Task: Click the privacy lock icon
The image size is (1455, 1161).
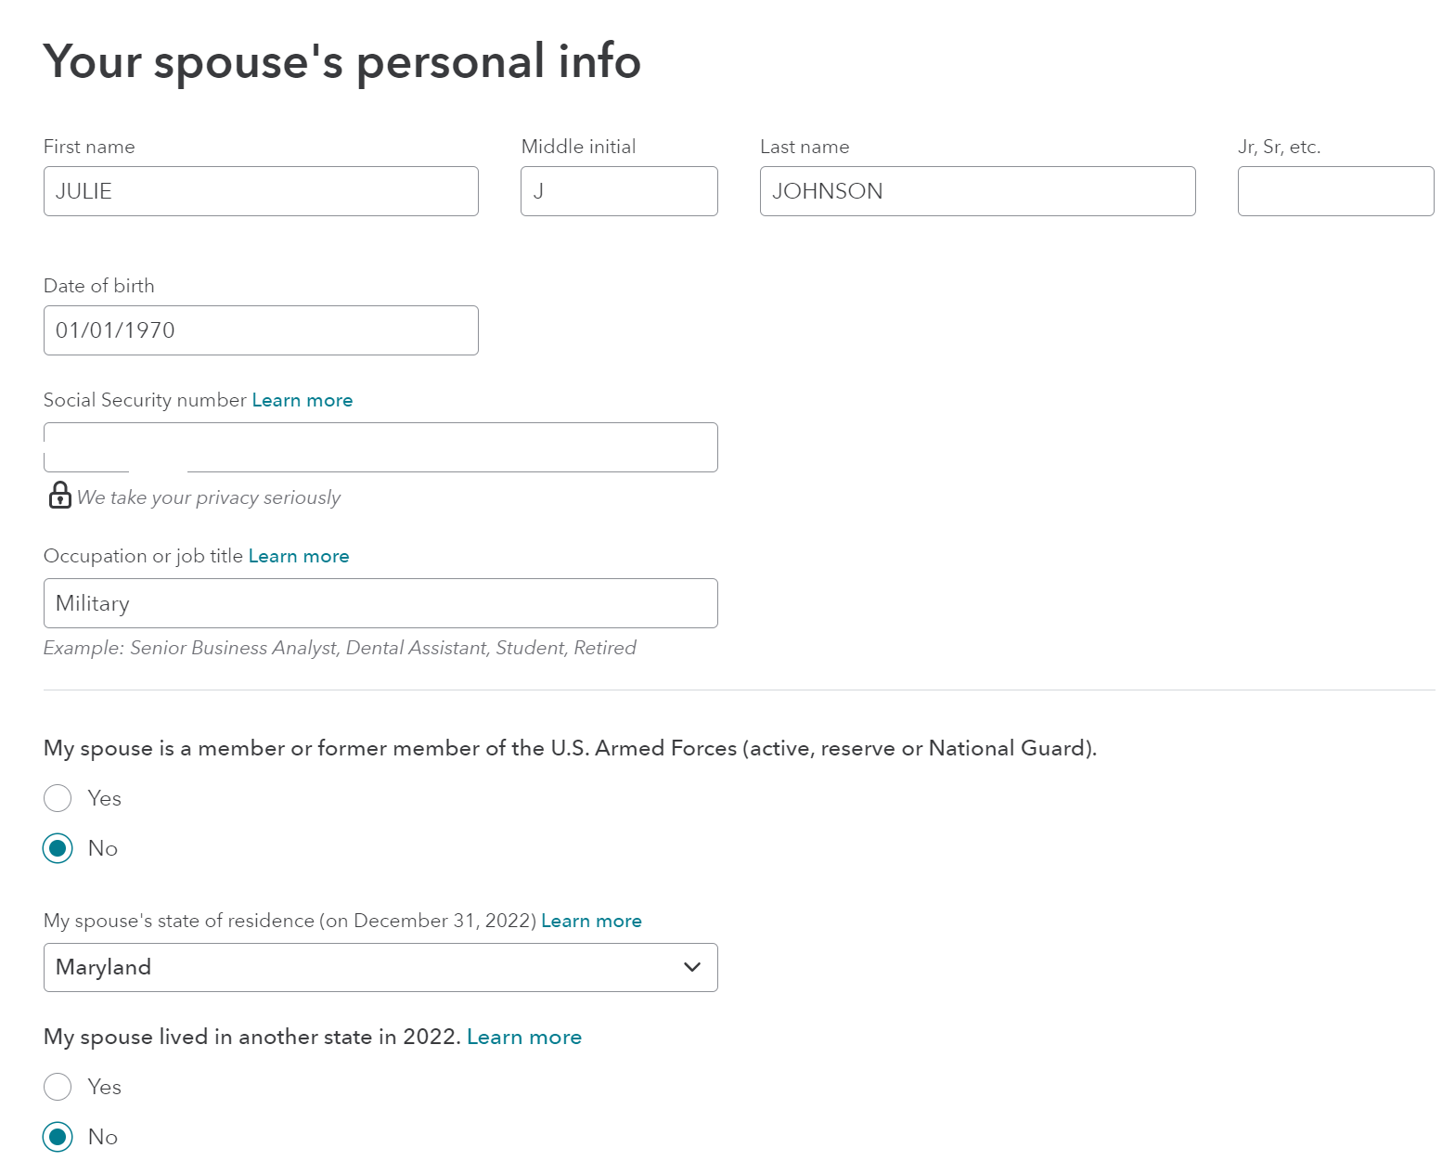Action: coord(59,495)
